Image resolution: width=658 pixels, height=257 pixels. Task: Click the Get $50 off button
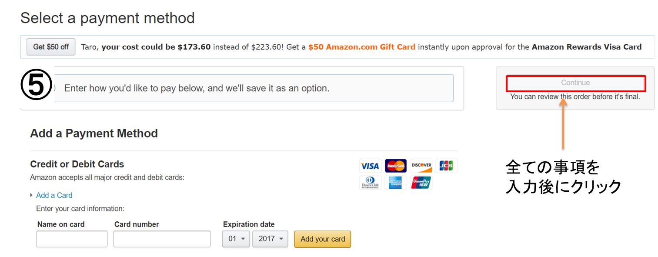pos(51,47)
